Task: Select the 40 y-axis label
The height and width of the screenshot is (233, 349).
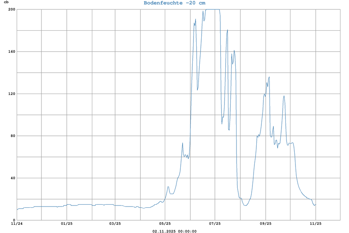Action: click(x=12, y=178)
